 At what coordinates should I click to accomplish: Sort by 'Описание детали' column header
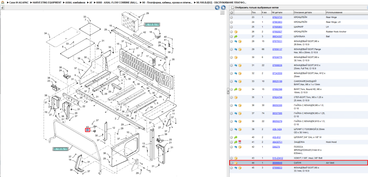tap(303, 12)
